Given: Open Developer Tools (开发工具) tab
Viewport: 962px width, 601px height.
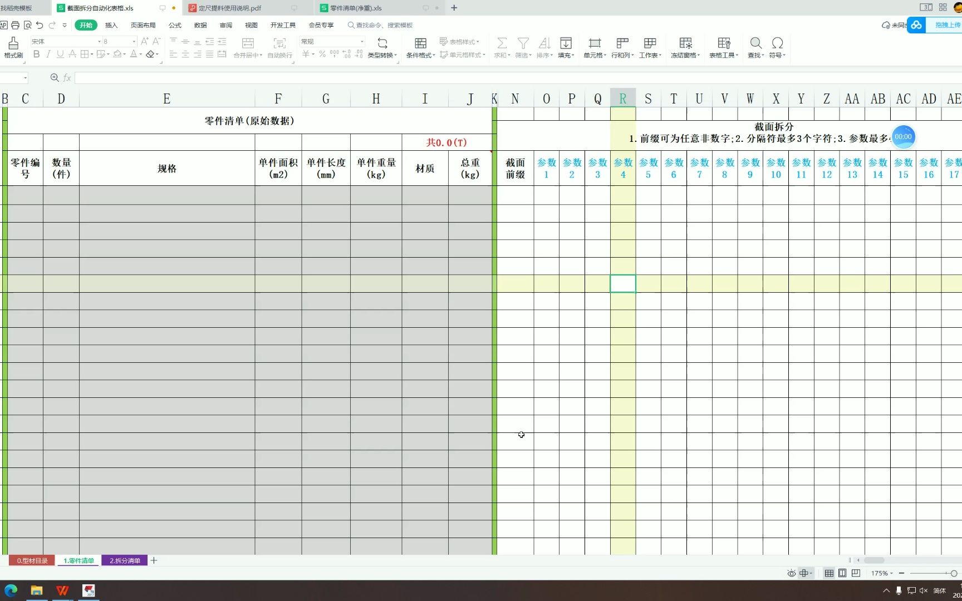Looking at the screenshot, I should [283, 25].
